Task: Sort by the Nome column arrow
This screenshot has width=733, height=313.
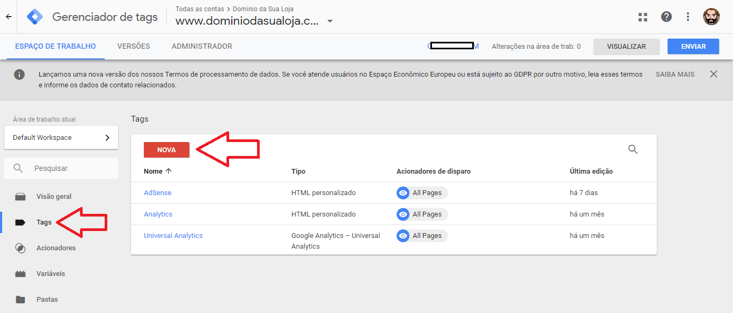Action: click(x=168, y=172)
